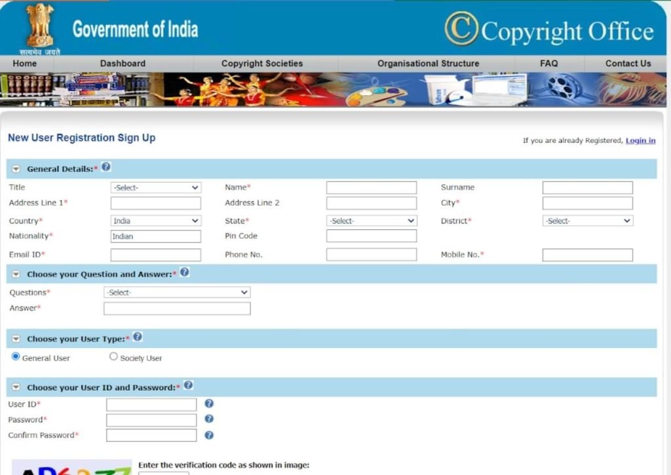
Task: Click the 'New User Registration Sign Up' heading
Action: click(82, 138)
